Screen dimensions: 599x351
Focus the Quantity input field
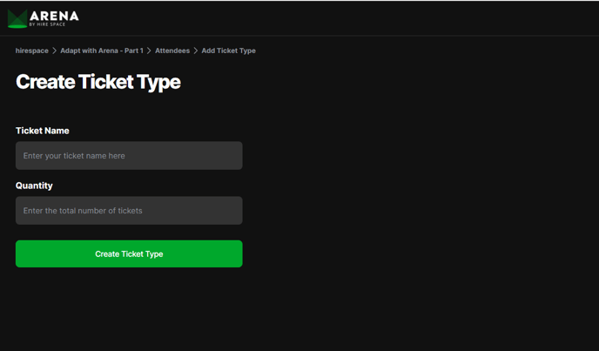coord(129,211)
